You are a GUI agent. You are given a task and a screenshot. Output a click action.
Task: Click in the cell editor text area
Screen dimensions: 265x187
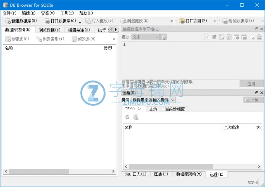click(x=193, y=61)
